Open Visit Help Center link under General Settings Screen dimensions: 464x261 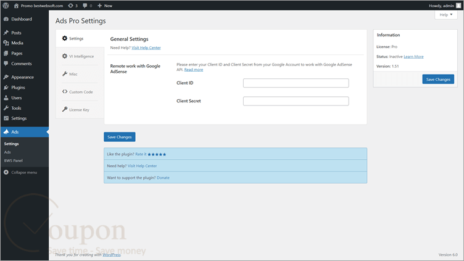pos(146,48)
